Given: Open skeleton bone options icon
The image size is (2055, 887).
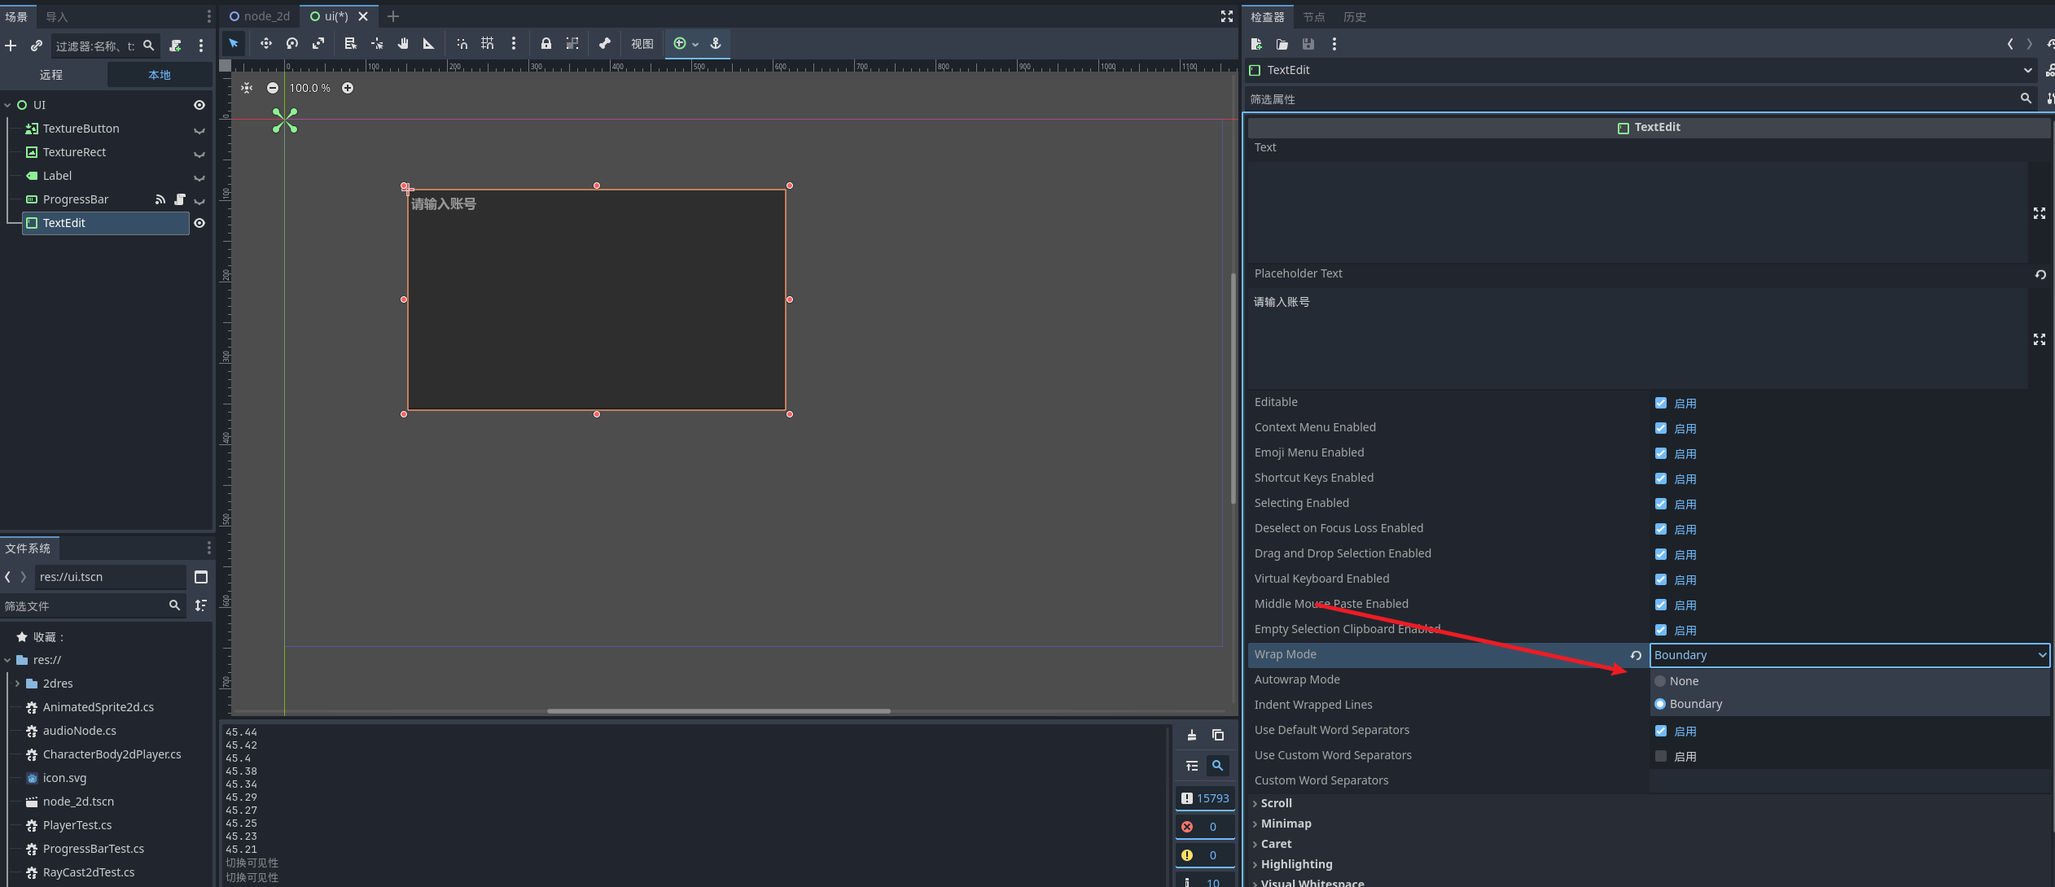Looking at the screenshot, I should pyautogui.click(x=605, y=44).
